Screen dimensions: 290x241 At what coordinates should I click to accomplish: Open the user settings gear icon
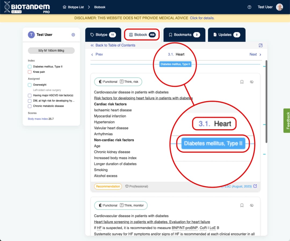(73, 35)
